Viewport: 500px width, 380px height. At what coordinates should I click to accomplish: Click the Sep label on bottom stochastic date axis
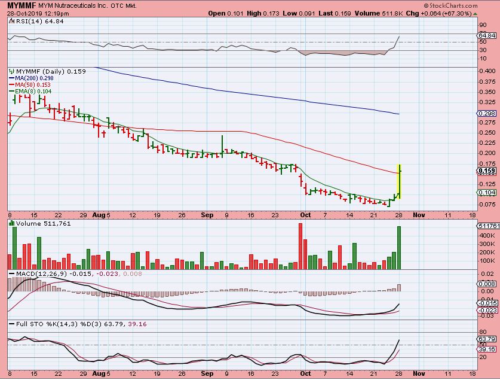click(x=207, y=373)
